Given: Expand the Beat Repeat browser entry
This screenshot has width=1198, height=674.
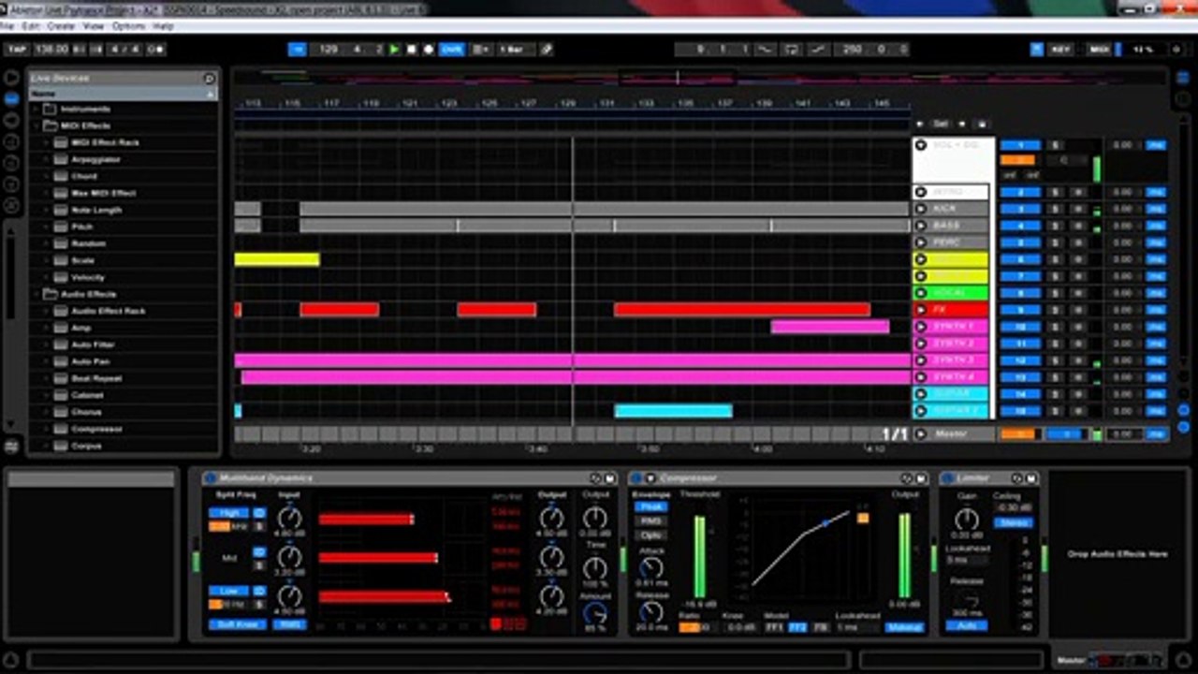Looking at the screenshot, I should [x=47, y=379].
